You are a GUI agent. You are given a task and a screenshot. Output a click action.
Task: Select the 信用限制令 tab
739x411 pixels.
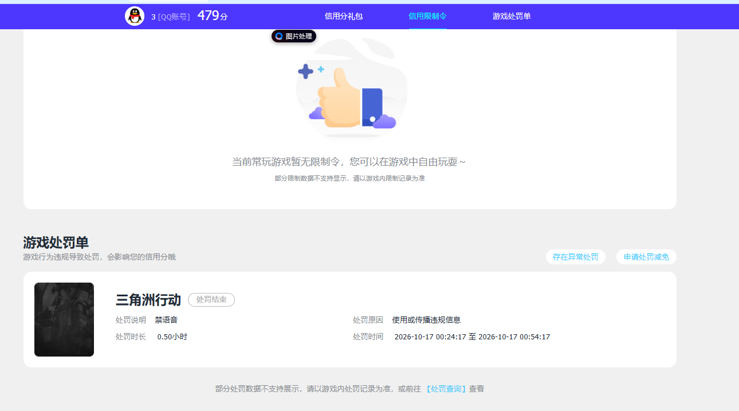(x=427, y=16)
